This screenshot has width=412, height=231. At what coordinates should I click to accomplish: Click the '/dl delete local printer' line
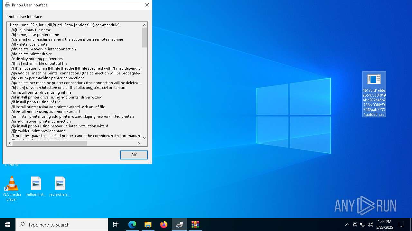30,44
